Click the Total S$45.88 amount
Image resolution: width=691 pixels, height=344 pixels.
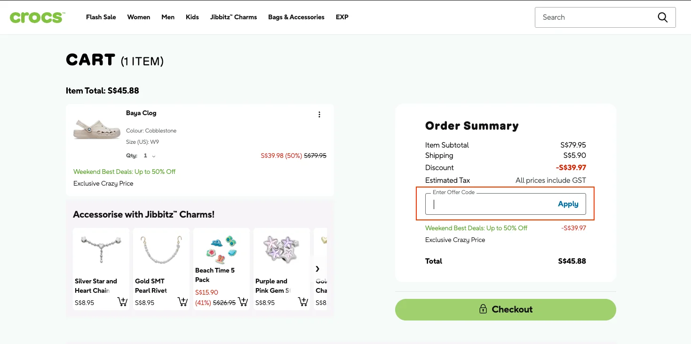click(572, 261)
